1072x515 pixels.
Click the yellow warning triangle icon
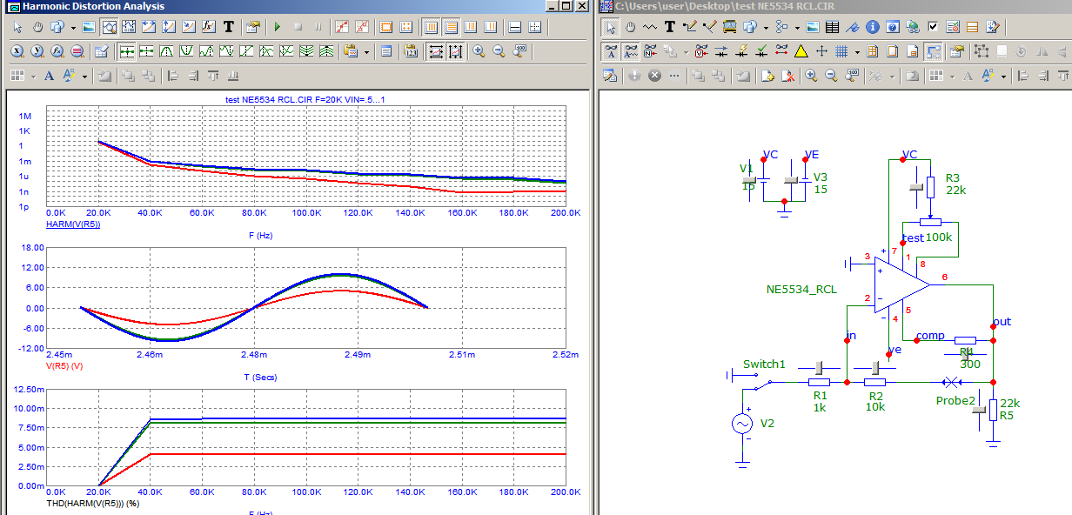[801, 51]
